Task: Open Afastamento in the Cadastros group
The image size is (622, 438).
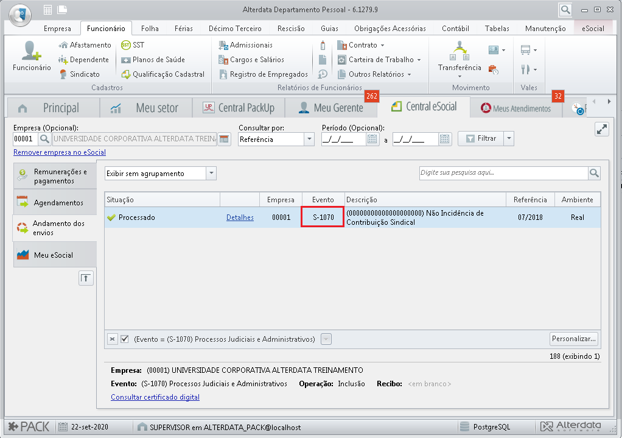Action: (x=85, y=45)
